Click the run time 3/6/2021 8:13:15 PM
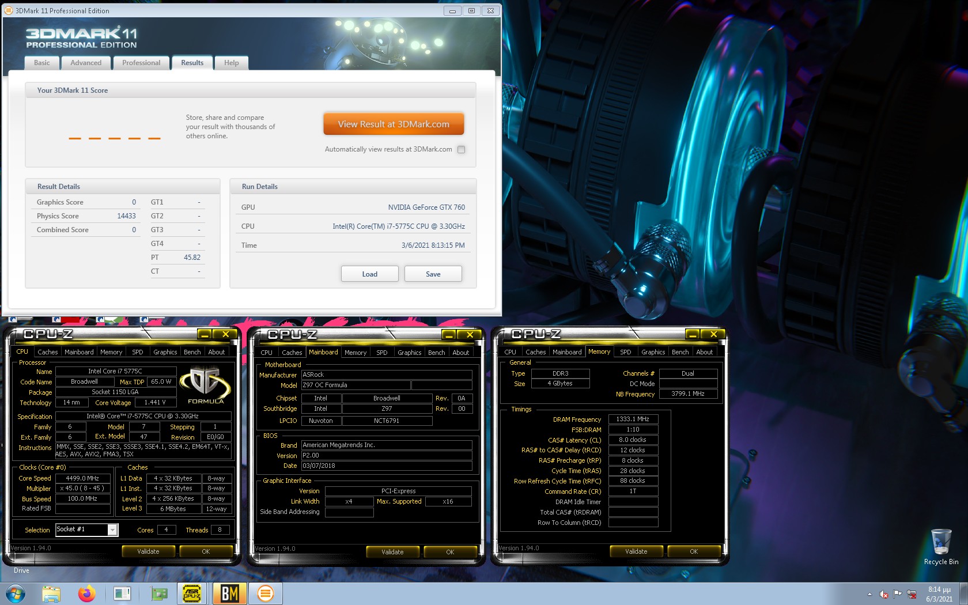This screenshot has width=968, height=605. (x=433, y=245)
